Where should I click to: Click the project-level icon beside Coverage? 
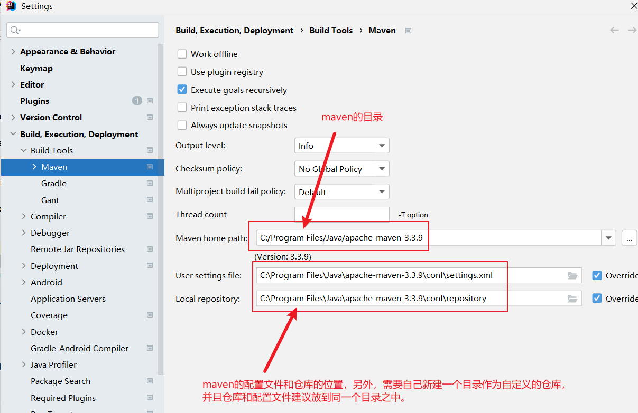(x=150, y=315)
